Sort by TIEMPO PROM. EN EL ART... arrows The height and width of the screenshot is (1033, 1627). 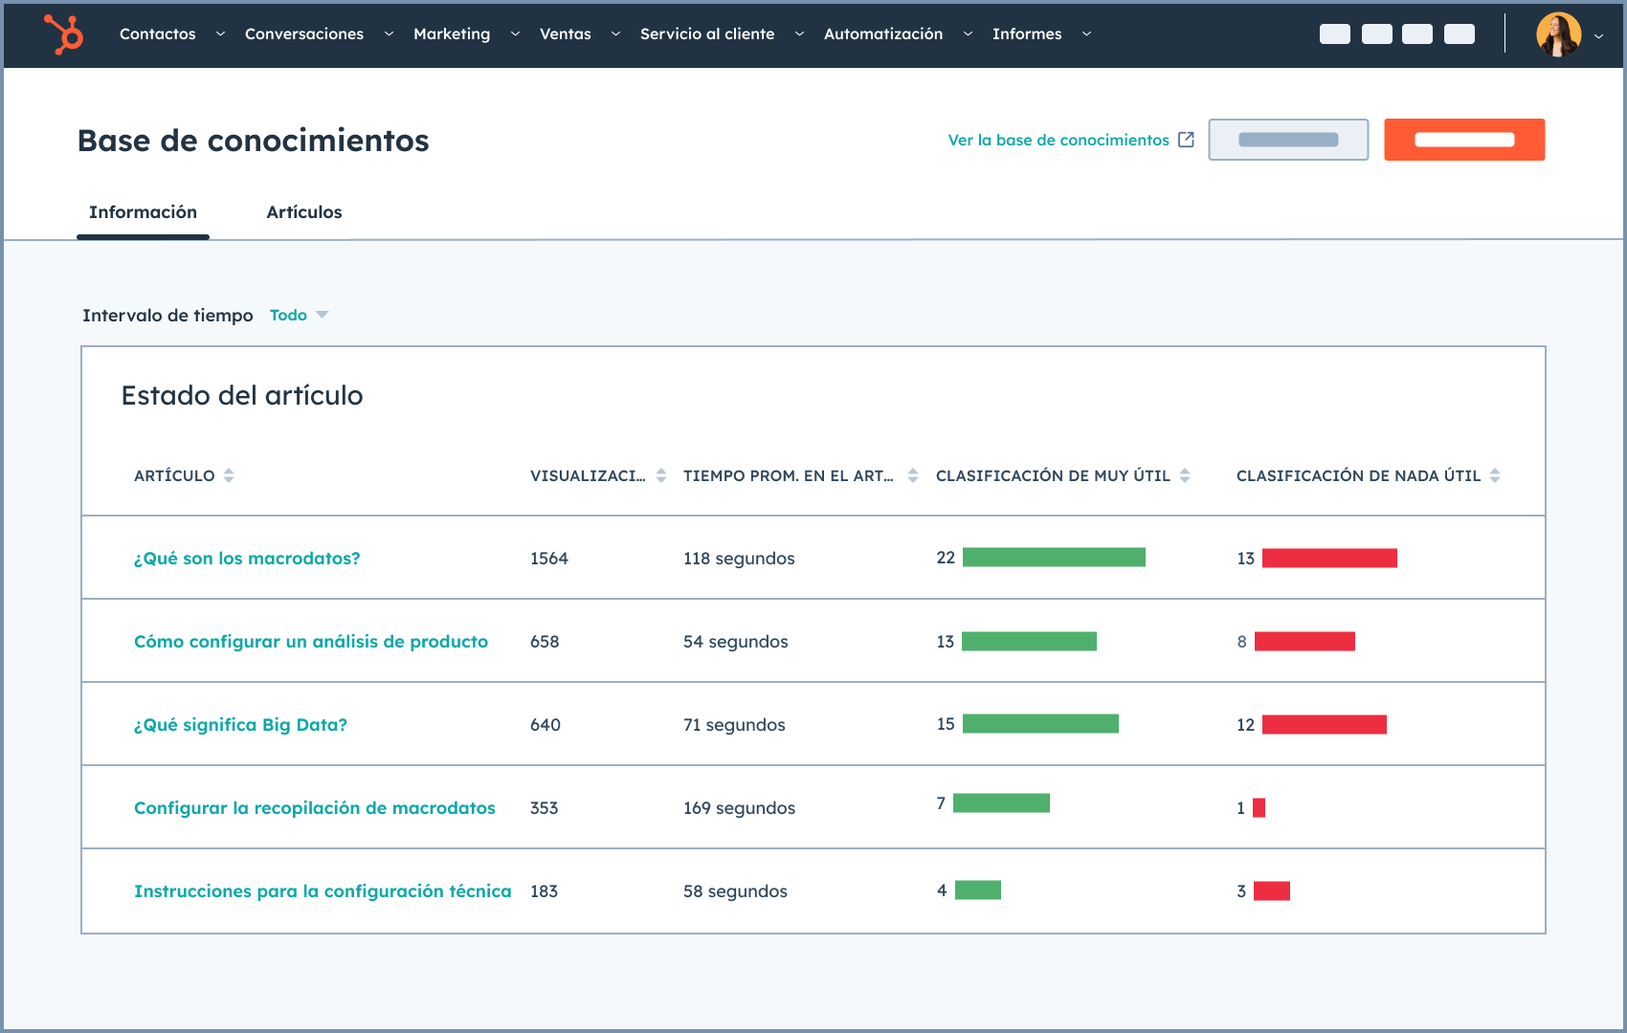pyautogui.click(x=913, y=475)
